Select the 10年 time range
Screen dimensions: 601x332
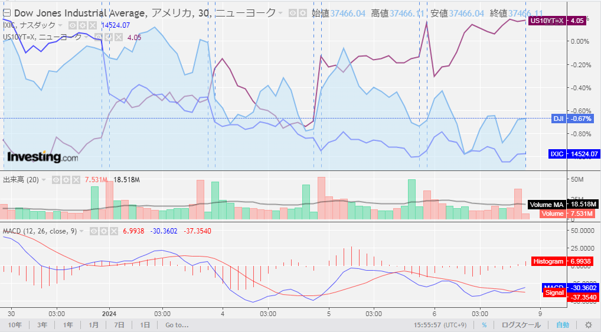point(15,325)
